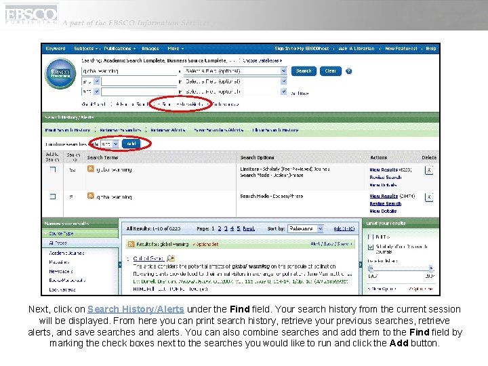The image size is (488, 366).
Task: Click Sign In to My EBSCOhost
Action: (x=302, y=49)
